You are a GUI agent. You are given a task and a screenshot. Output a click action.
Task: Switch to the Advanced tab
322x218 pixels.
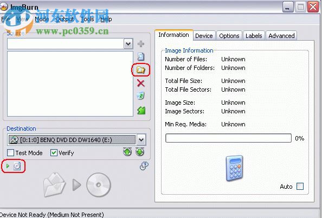point(281,36)
